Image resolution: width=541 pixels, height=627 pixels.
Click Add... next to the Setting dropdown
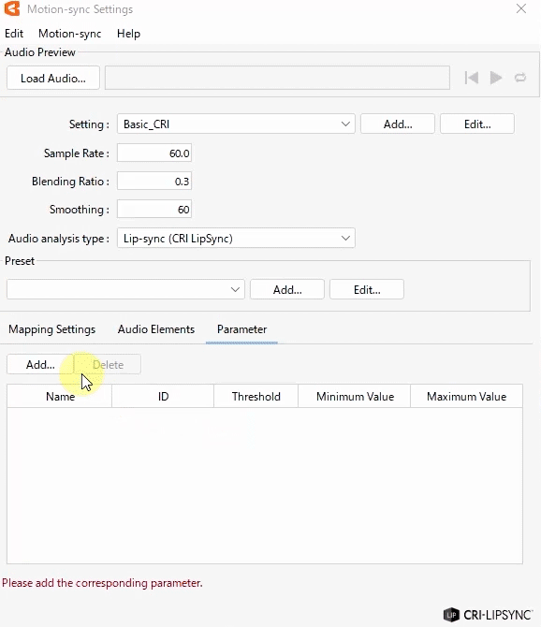(398, 124)
